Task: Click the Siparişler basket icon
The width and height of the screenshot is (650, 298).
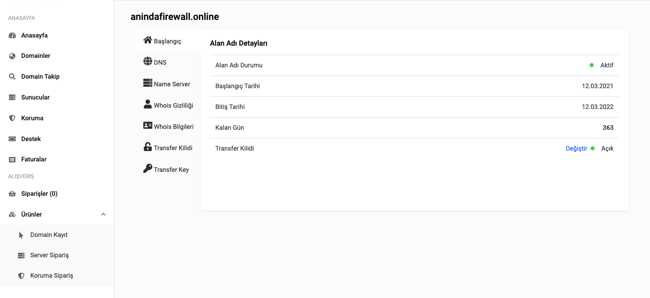Action: tap(12, 194)
